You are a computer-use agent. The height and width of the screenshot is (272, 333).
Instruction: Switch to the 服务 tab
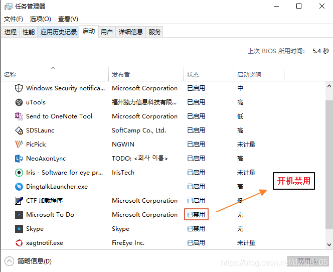pos(154,32)
